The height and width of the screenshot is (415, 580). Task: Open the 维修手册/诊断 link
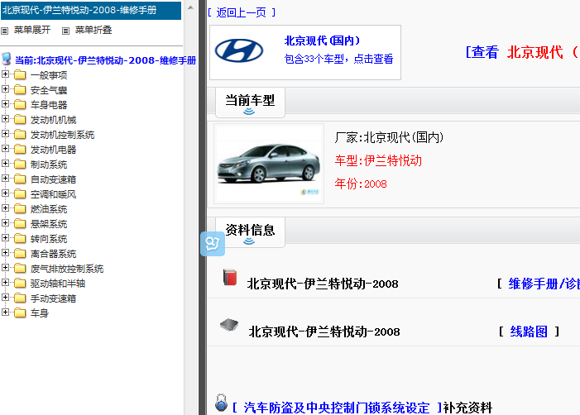point(544,284)
